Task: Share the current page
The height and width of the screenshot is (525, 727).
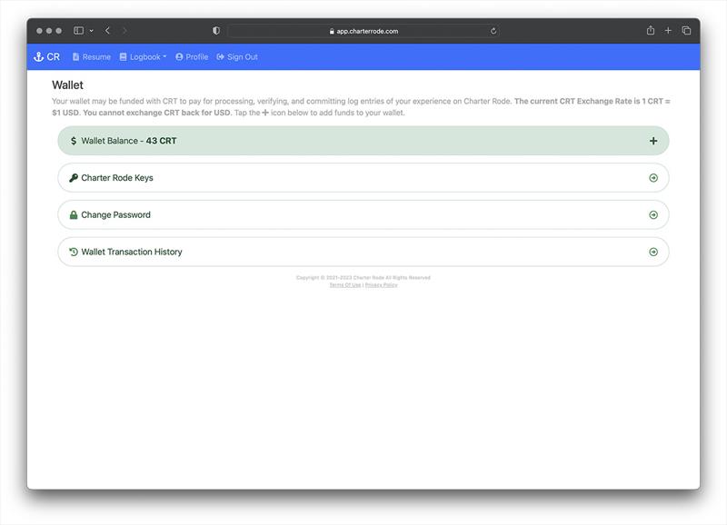Action: point(651,31)
